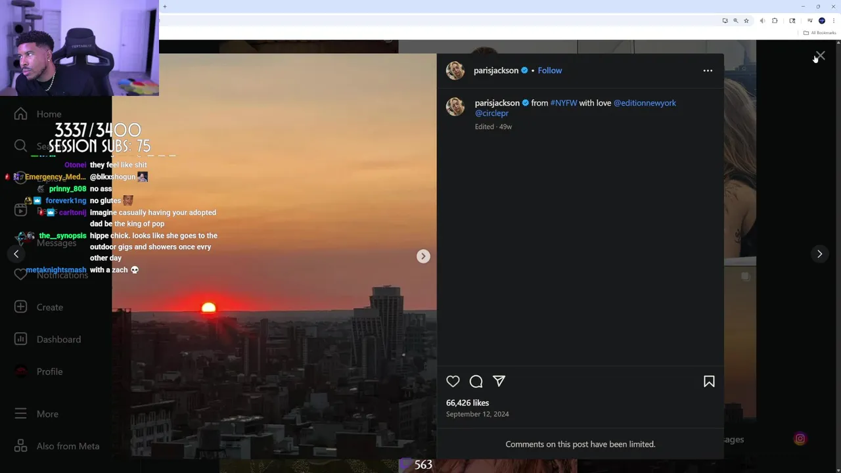Click the Edited · 49w timestamp
Image resolution: width=841 pixels, height=473 pixels.
pos(493,127)
